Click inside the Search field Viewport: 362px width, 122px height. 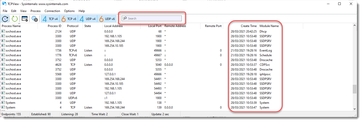point(152,18)
